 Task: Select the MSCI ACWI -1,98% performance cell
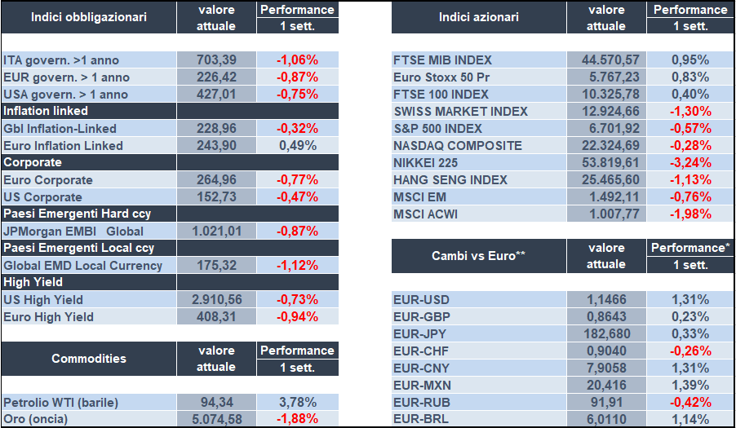coord(689,214)
